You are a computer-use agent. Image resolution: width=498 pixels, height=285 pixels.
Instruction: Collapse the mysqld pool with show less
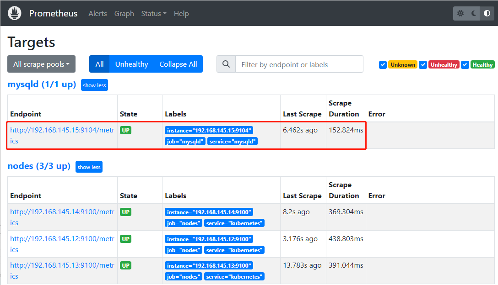click(x=94, y=85)
